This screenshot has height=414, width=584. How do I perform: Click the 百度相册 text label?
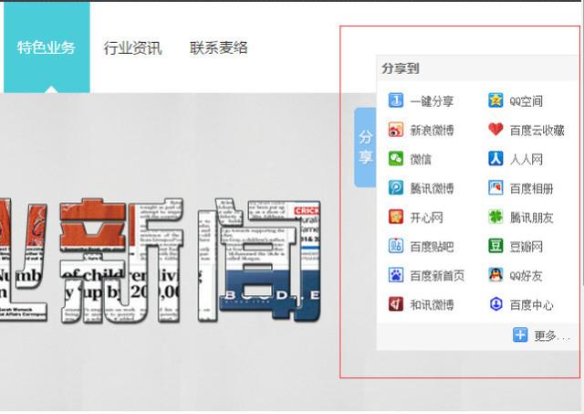(531, 188)
